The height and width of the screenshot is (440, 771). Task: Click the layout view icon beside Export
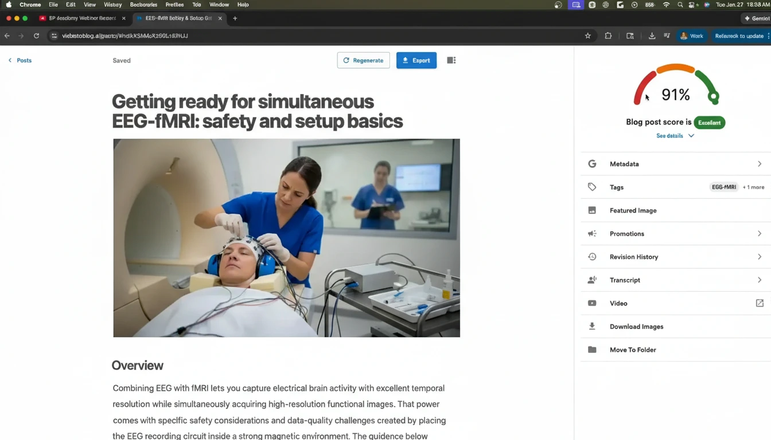(x=451, y=60)
